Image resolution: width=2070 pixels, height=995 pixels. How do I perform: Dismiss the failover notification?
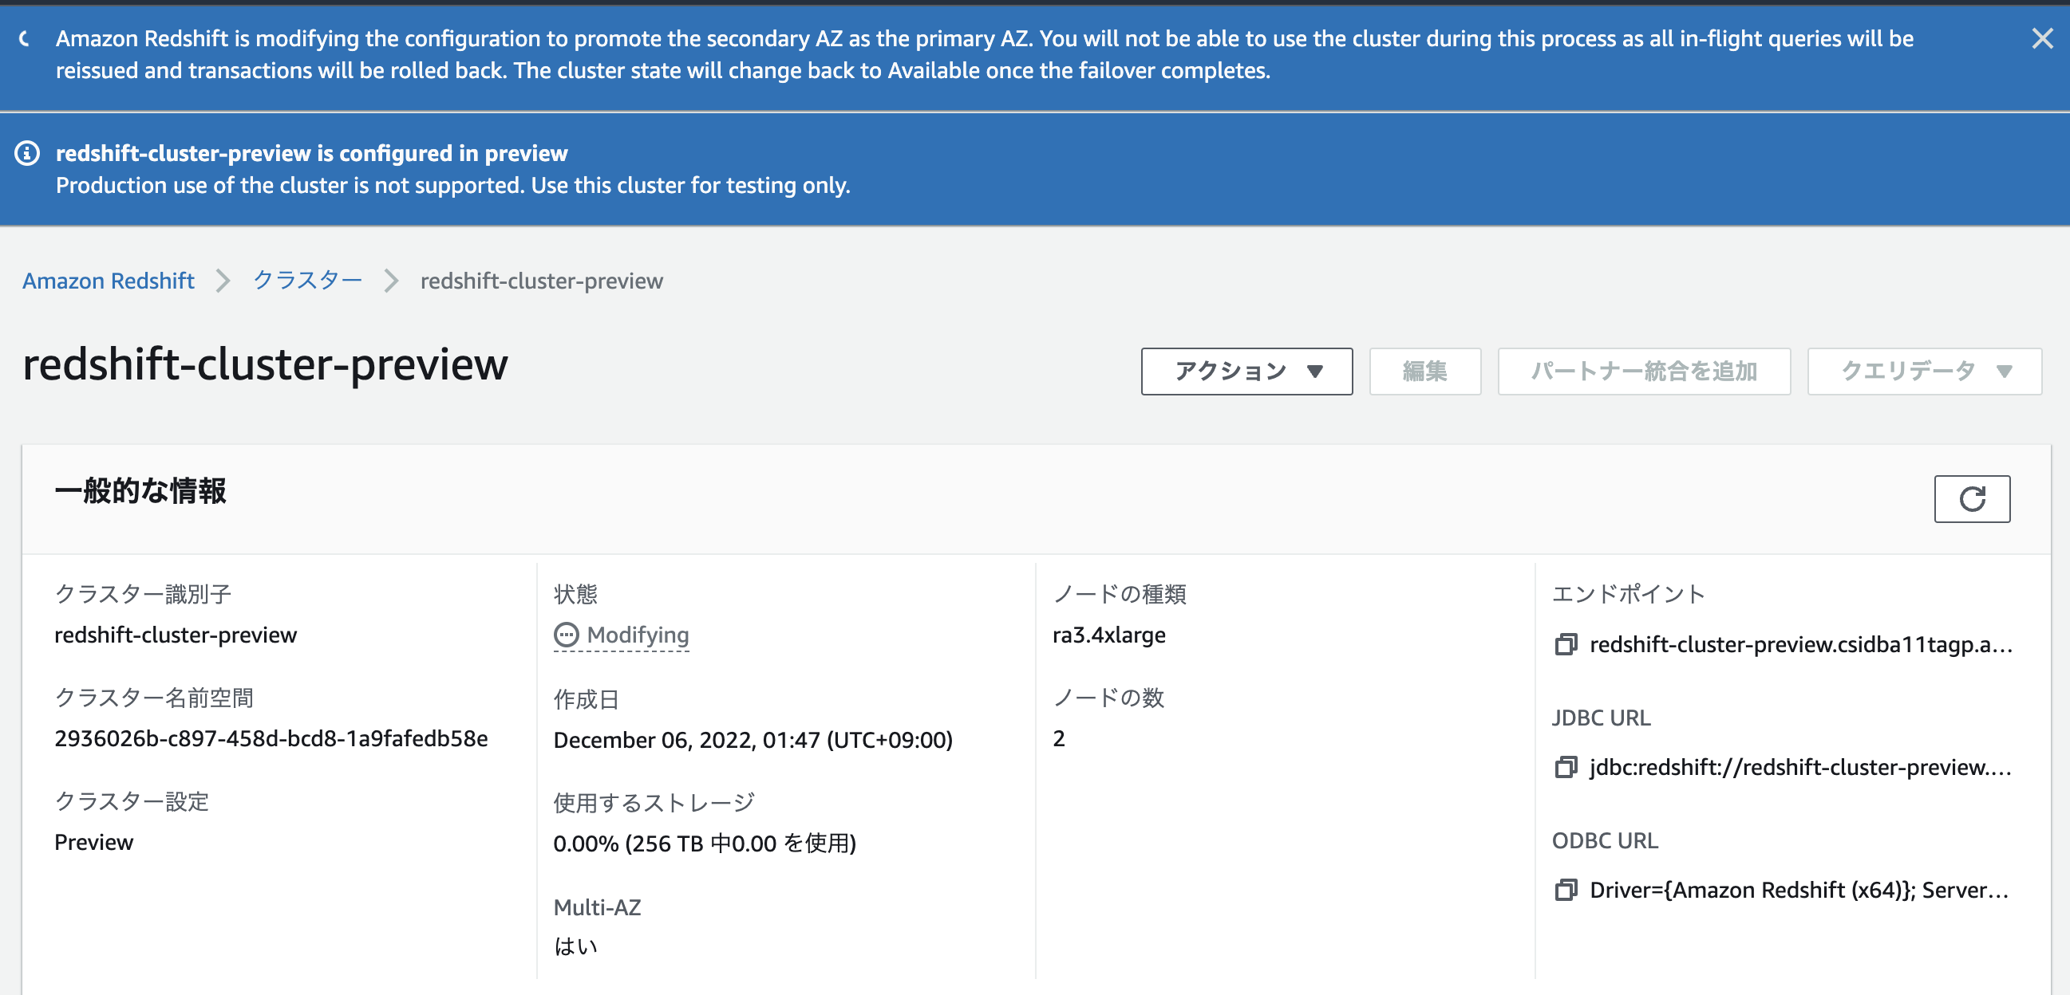[2041, 37]
